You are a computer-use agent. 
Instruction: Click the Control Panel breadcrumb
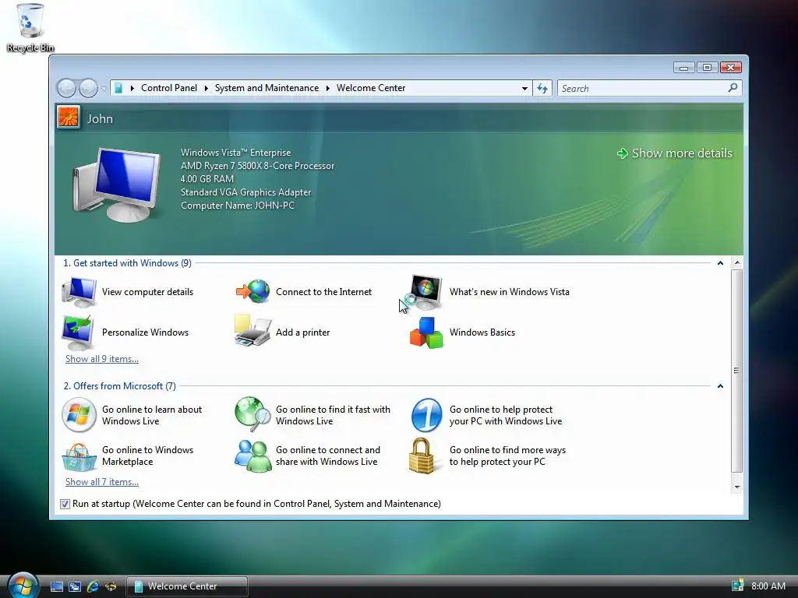(169, 88)
